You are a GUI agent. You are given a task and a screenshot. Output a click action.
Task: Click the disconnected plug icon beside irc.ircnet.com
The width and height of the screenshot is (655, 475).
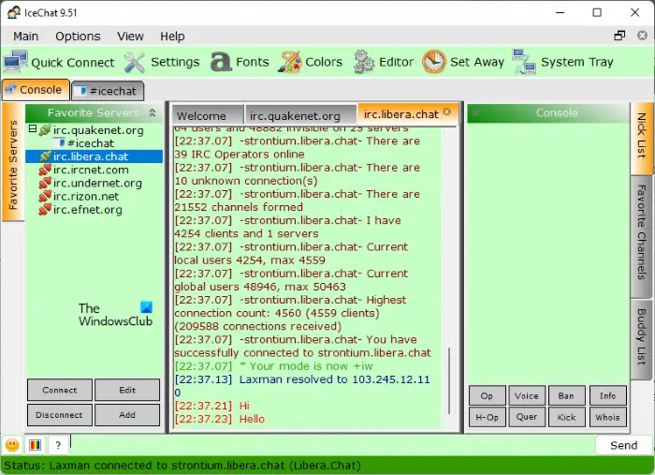45,170
